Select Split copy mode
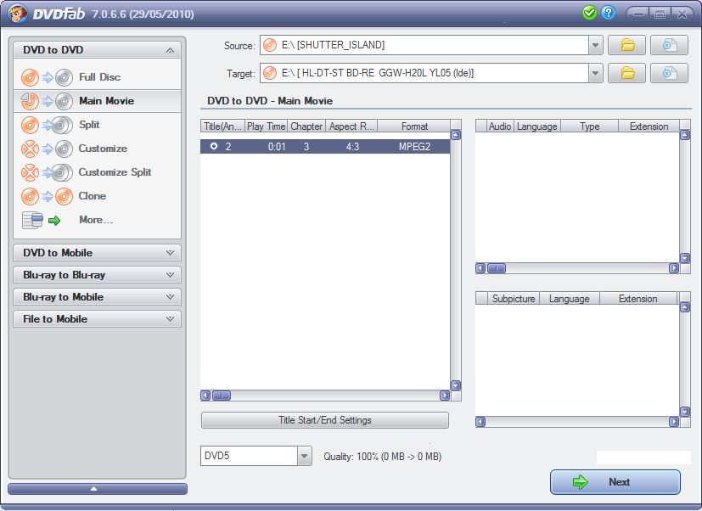This screenshot has width=702, height=511. click(x=97, y=125)
